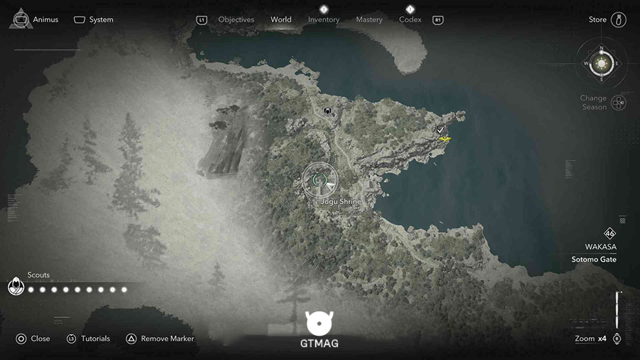Click the Scouts label
This screenshot has height=360, width=640.
38,275
